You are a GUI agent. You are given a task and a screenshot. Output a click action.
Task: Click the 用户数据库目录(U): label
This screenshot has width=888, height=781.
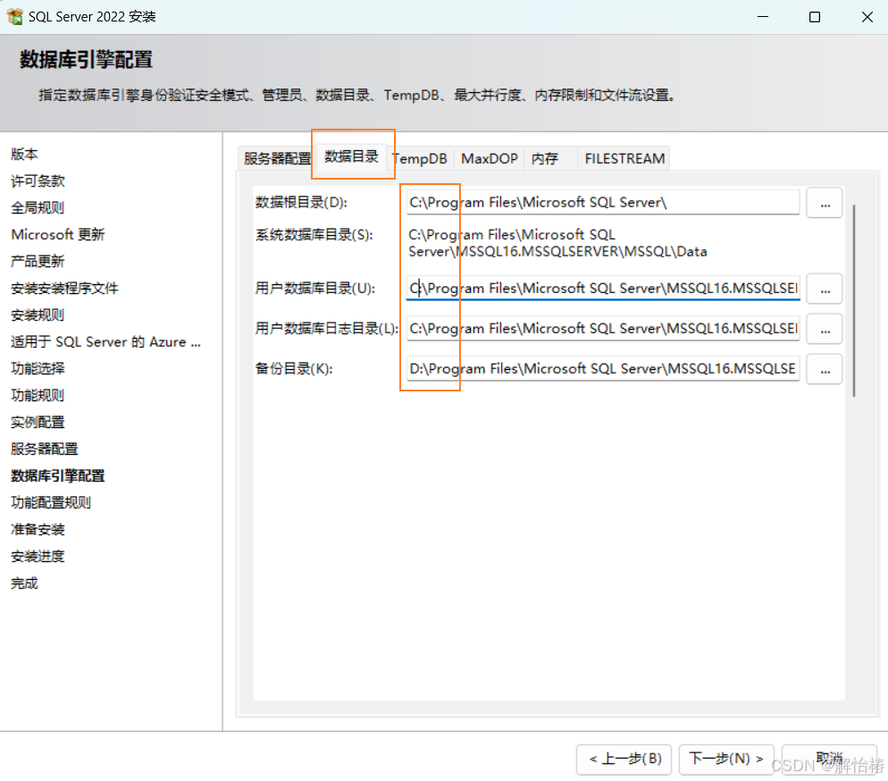(x=314, y=289)
